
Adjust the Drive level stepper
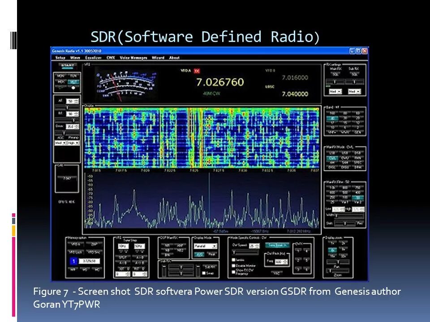coord(73,127)
